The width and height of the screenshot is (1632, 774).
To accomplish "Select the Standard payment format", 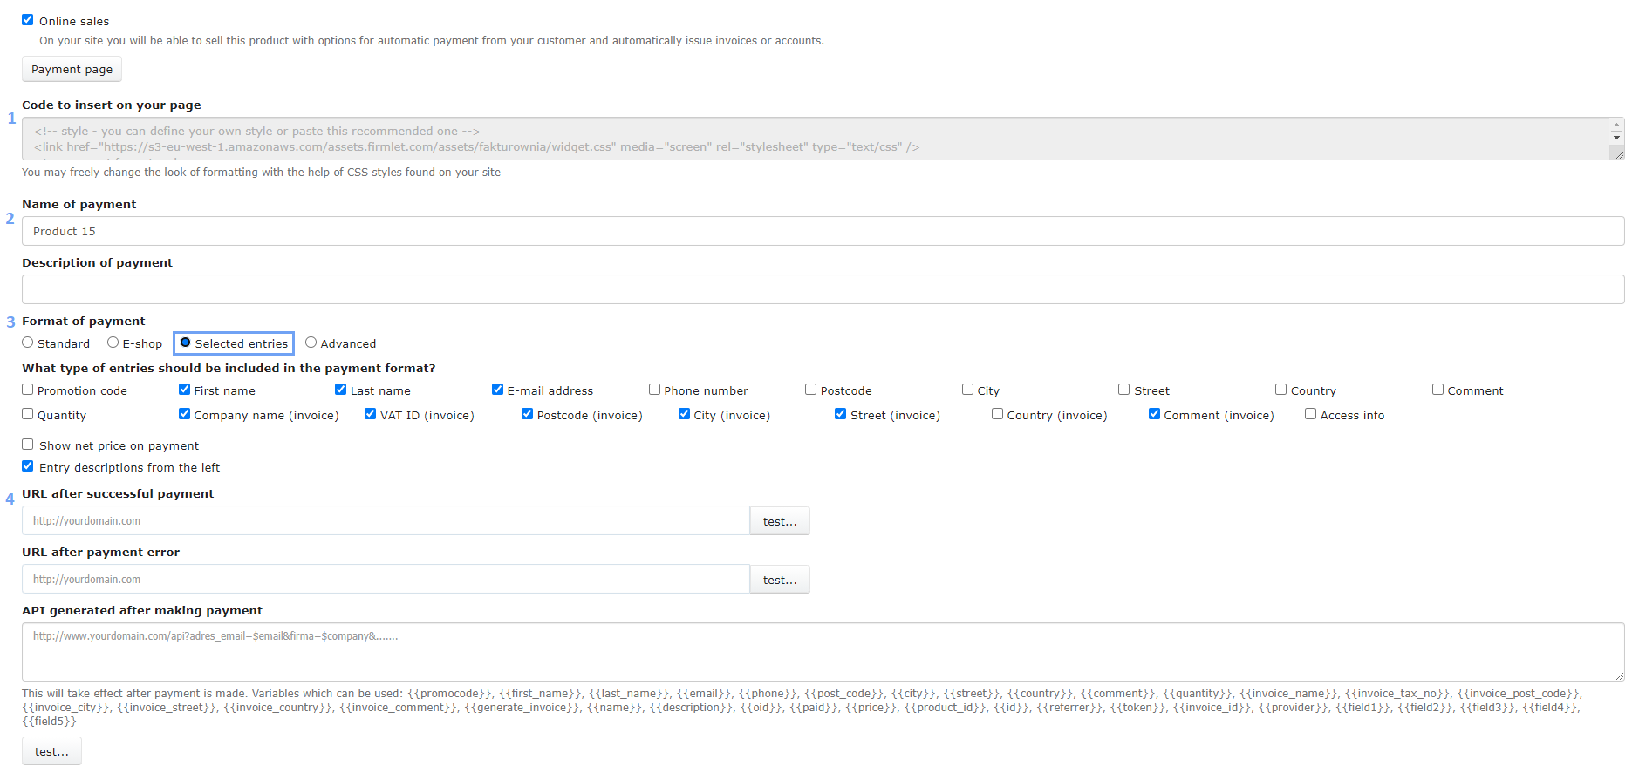I will 28,343.
